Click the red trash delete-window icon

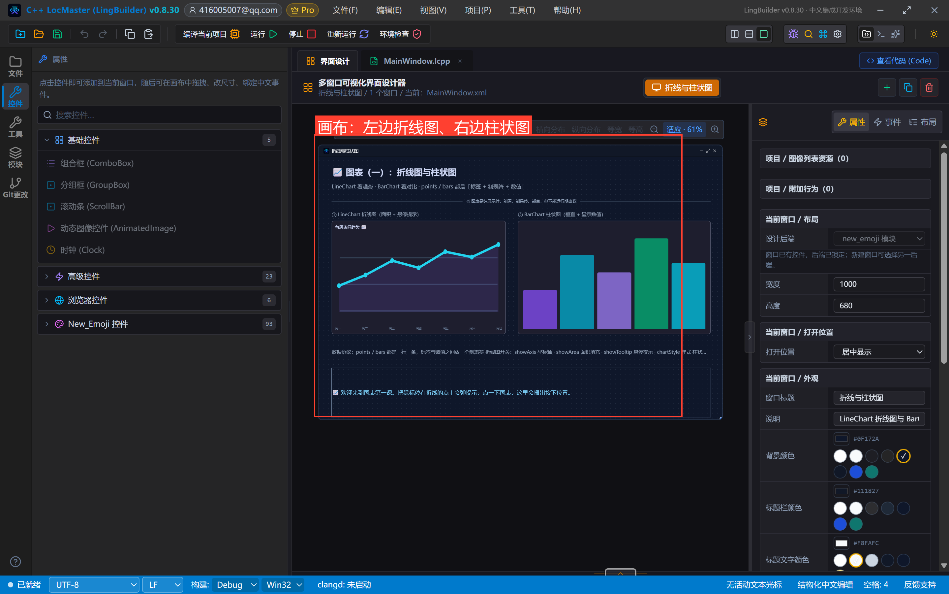(x=929, y=87)
